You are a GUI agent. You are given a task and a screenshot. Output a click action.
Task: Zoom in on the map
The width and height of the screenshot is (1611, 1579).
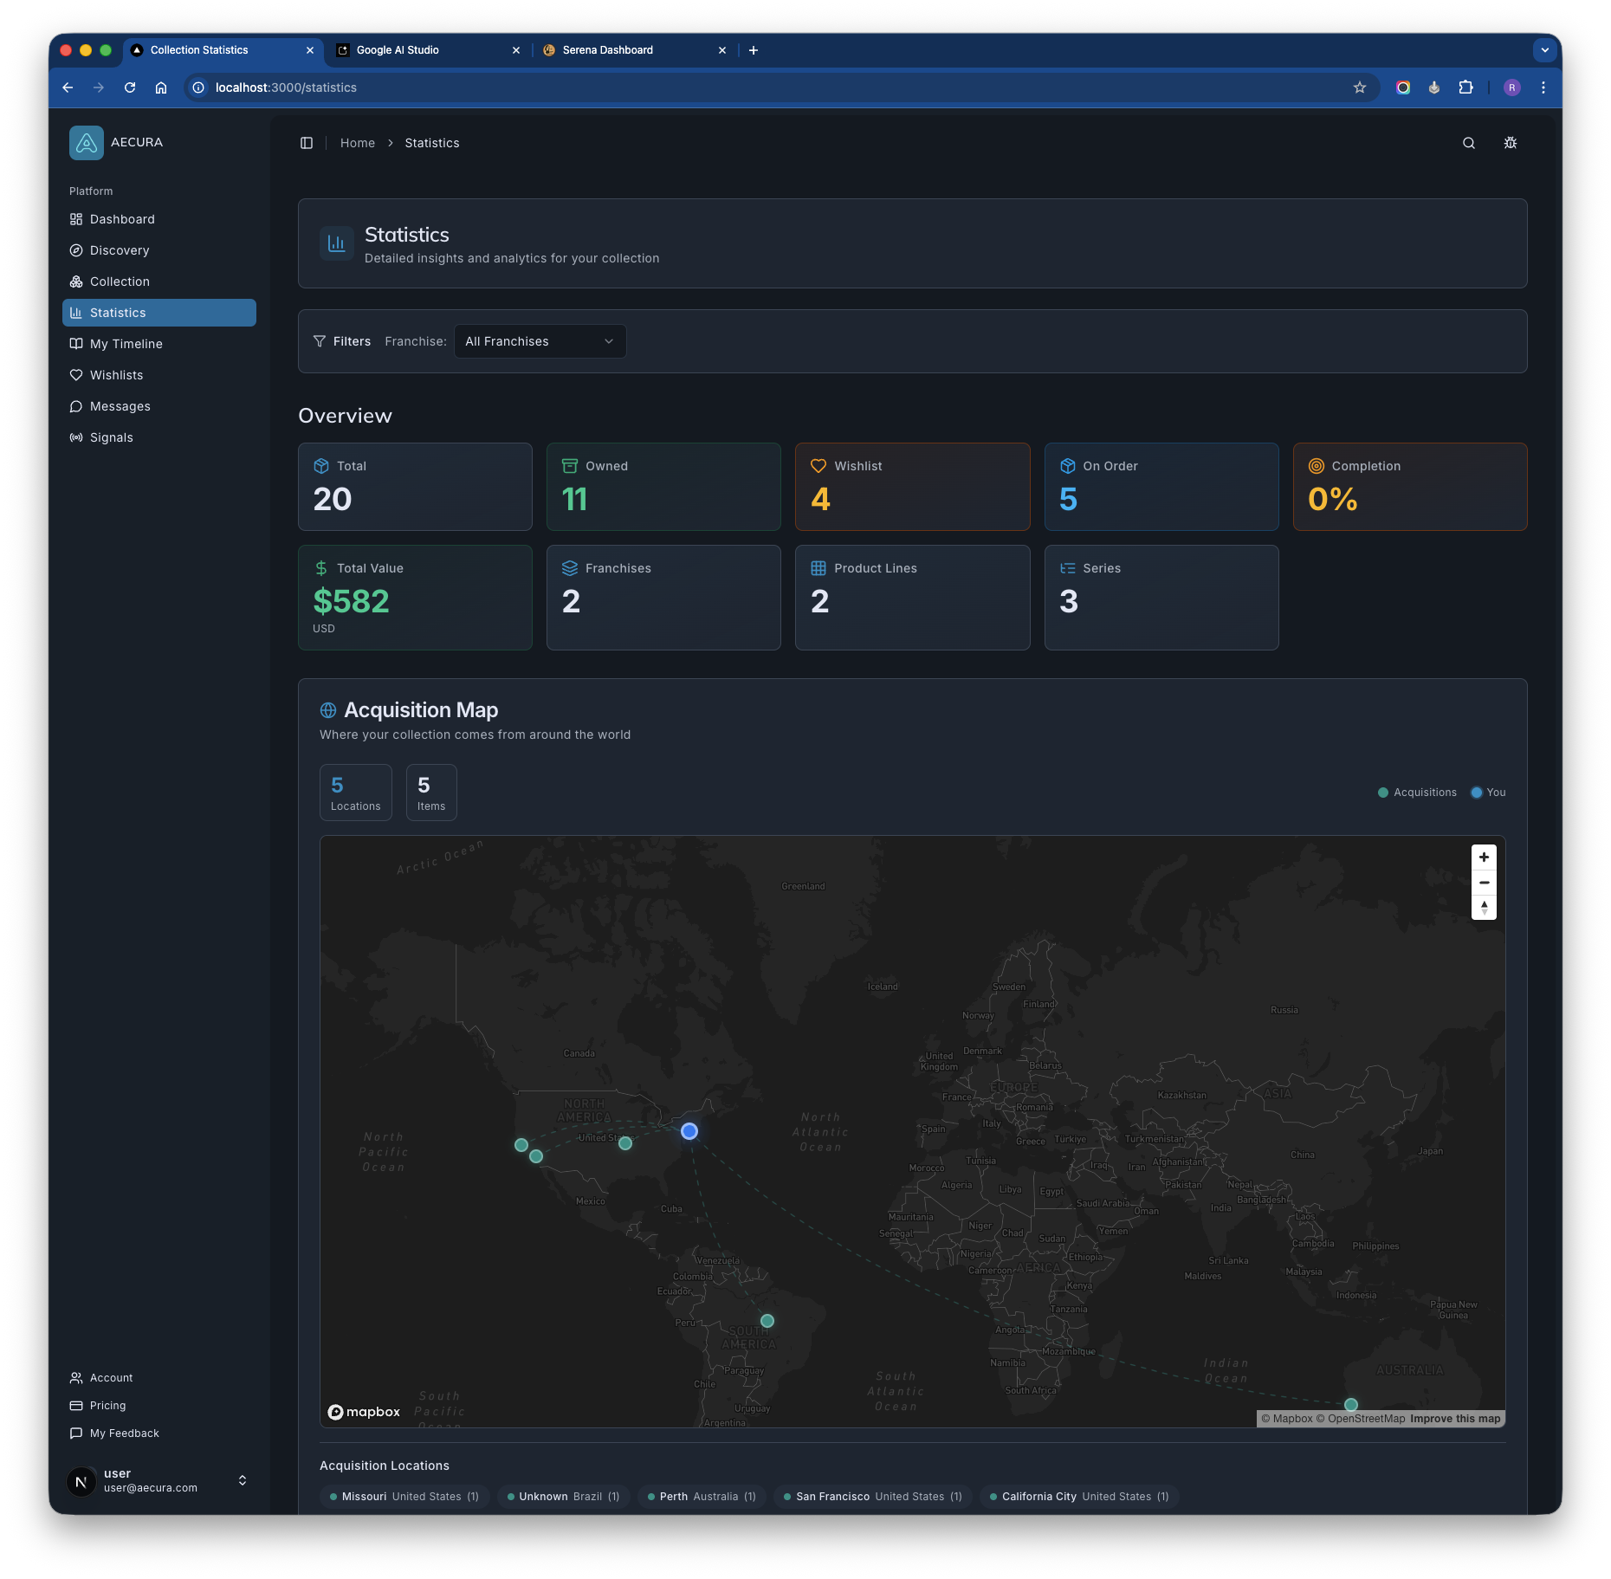coord(1484,857)
